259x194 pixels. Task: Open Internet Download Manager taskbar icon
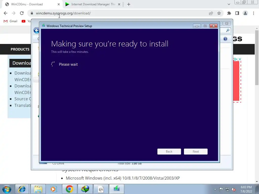[x=85, y=189]
